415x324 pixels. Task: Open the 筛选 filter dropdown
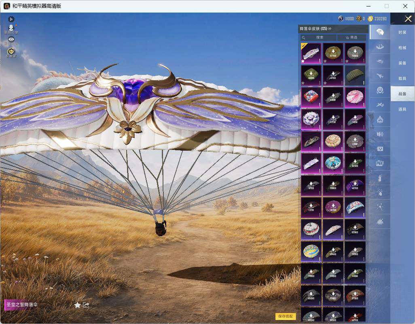[352, 37]
